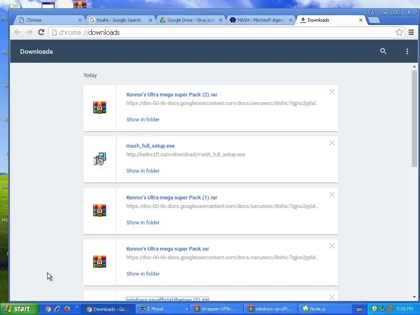
Task: Close the MASH - Microsoft Agent tab
Action: [291, 20]
